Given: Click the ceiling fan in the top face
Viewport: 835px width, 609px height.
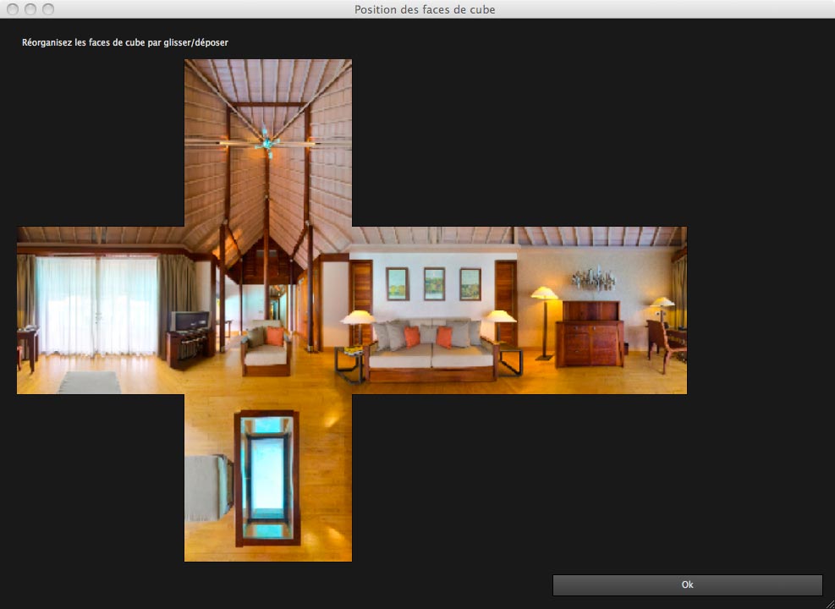Looking at the screenshot, I should click(x=268, y=141).
